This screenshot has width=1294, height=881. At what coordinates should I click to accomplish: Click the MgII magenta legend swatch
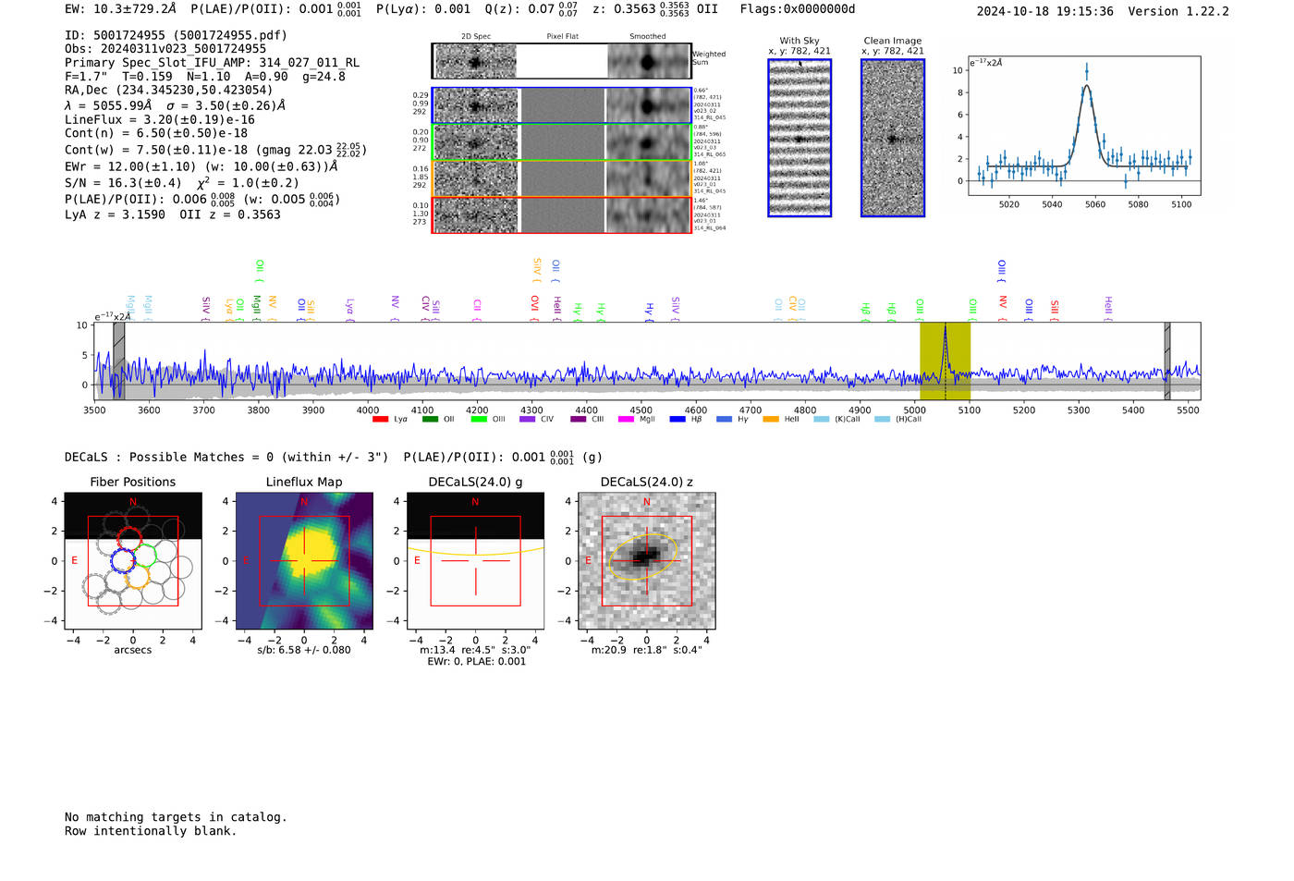pyautogui.click(x=627, y=420)
